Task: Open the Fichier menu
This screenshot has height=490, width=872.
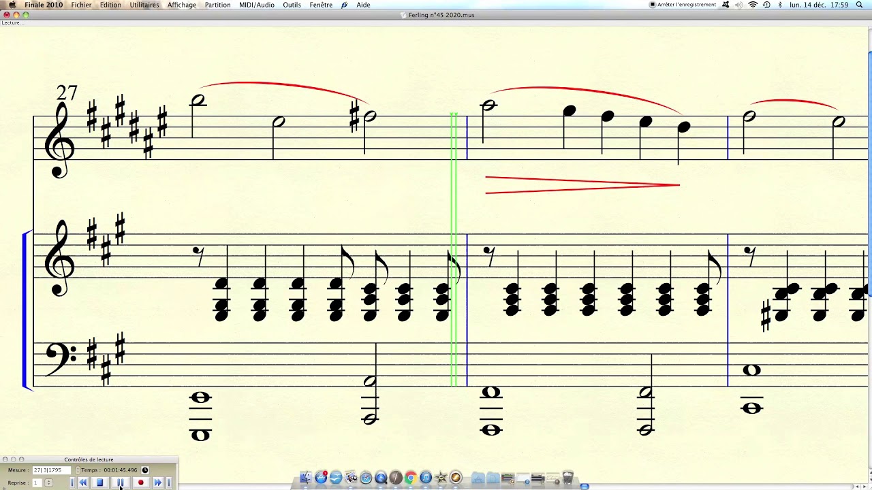Action: pyautogui.click(x=81, y=5)
